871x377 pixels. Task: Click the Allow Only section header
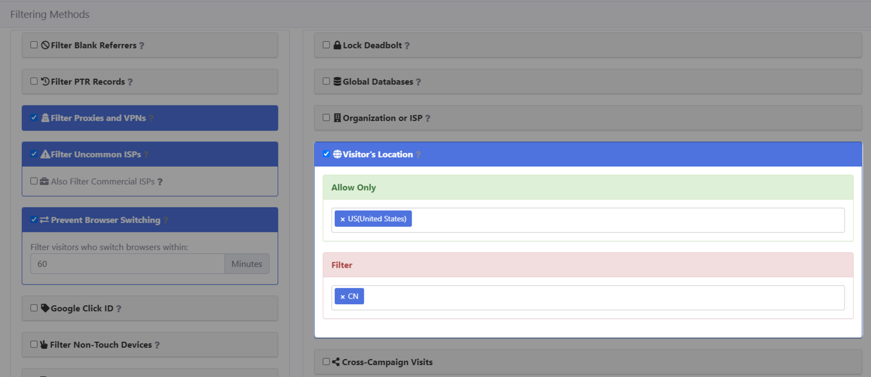tap(588, 187)
